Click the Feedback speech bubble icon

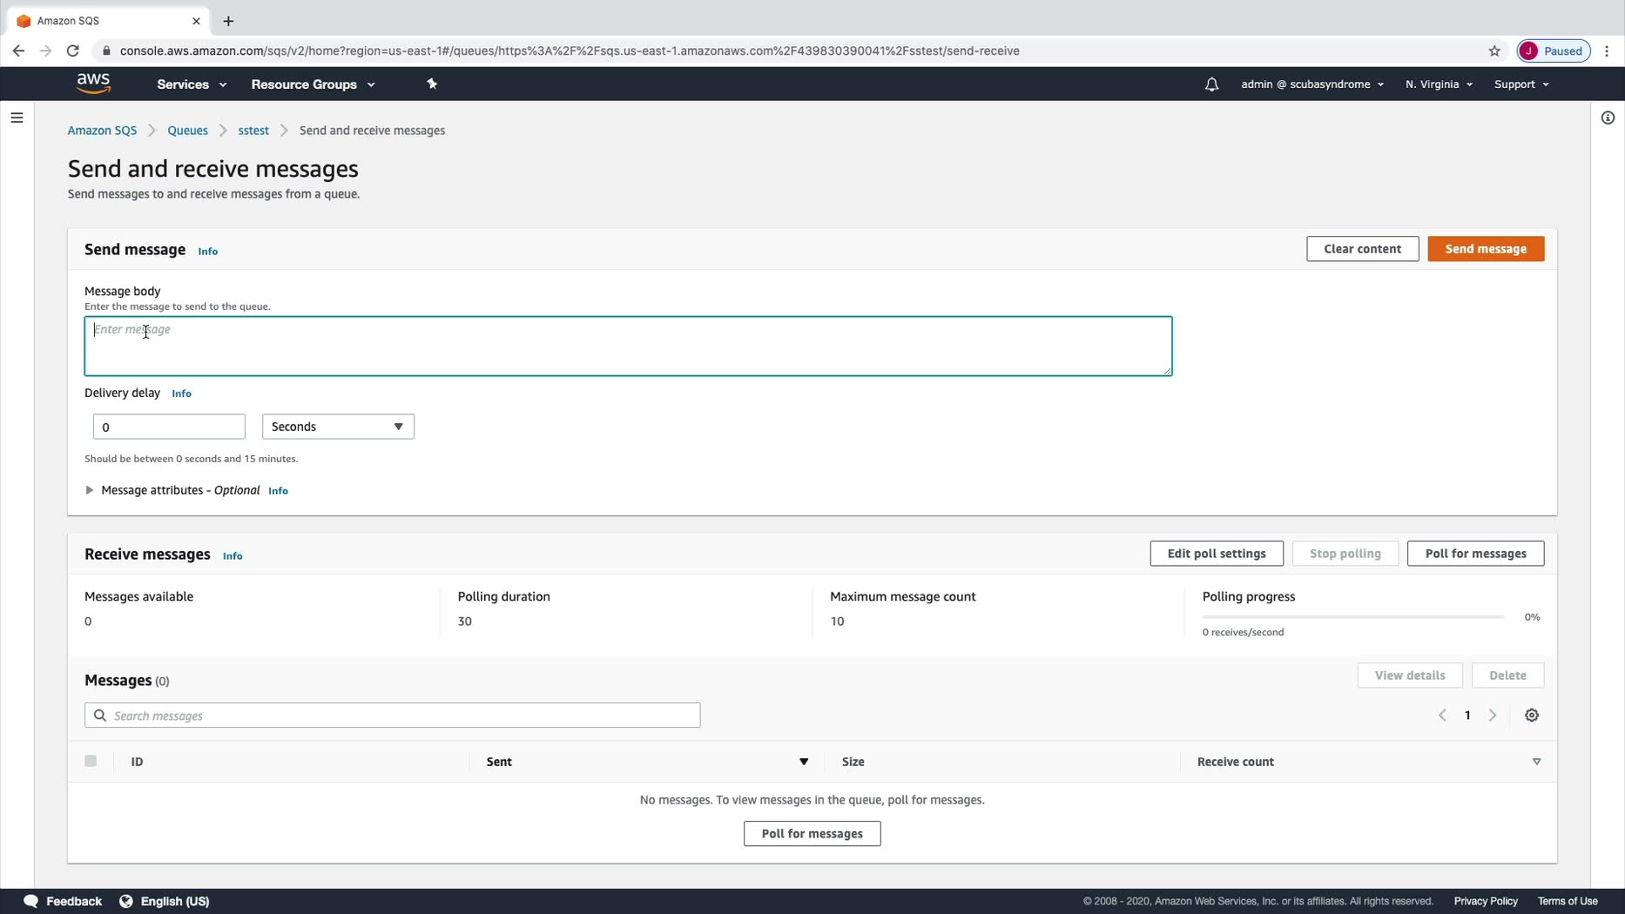[31, 901]
